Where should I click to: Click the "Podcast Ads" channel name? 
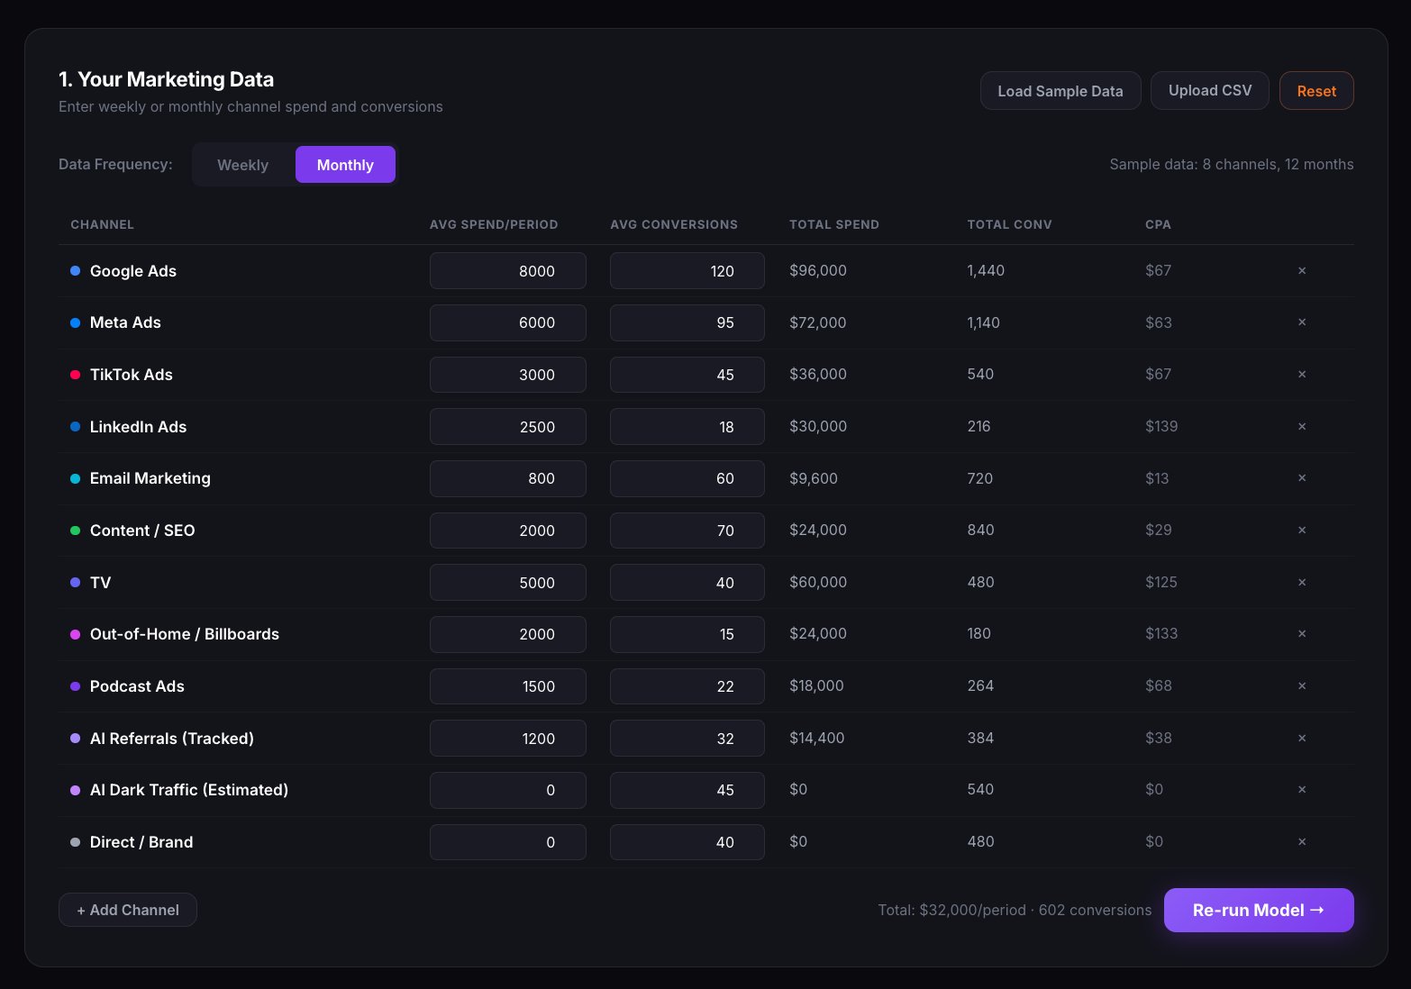[137, 686]
